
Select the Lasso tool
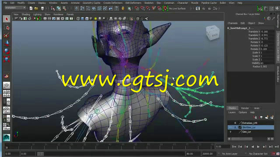7,27
